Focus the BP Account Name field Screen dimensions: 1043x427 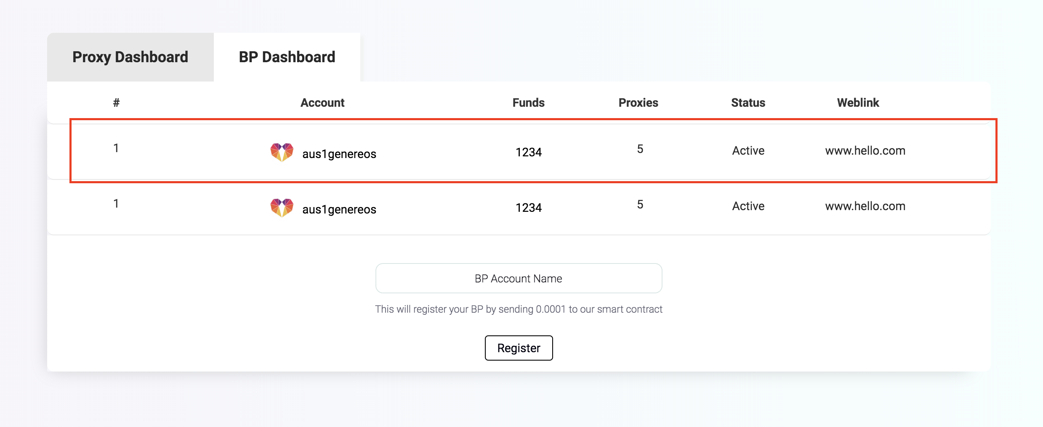519,278
